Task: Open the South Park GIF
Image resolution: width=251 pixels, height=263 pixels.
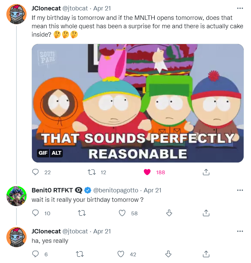Action: click(137, 101)
